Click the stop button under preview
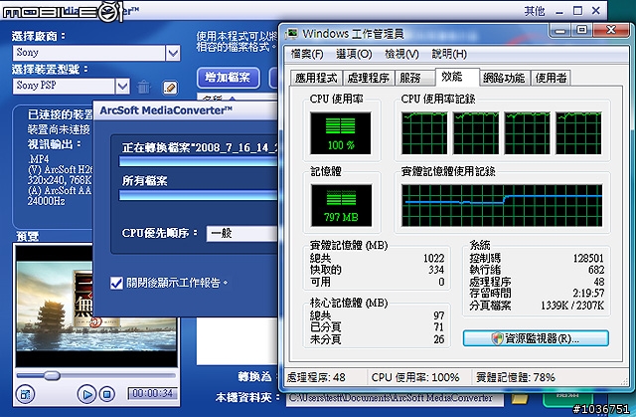Screen dimensions: 636x417 coord(107,394)
